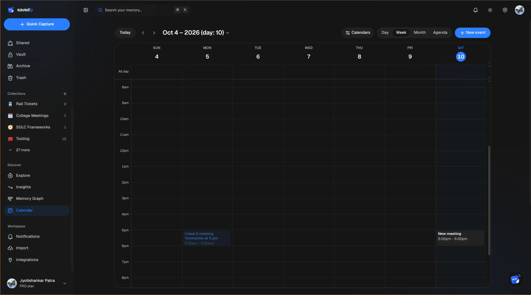Switch to Month view
Screen dimensions: 531x295
(420, 33)
